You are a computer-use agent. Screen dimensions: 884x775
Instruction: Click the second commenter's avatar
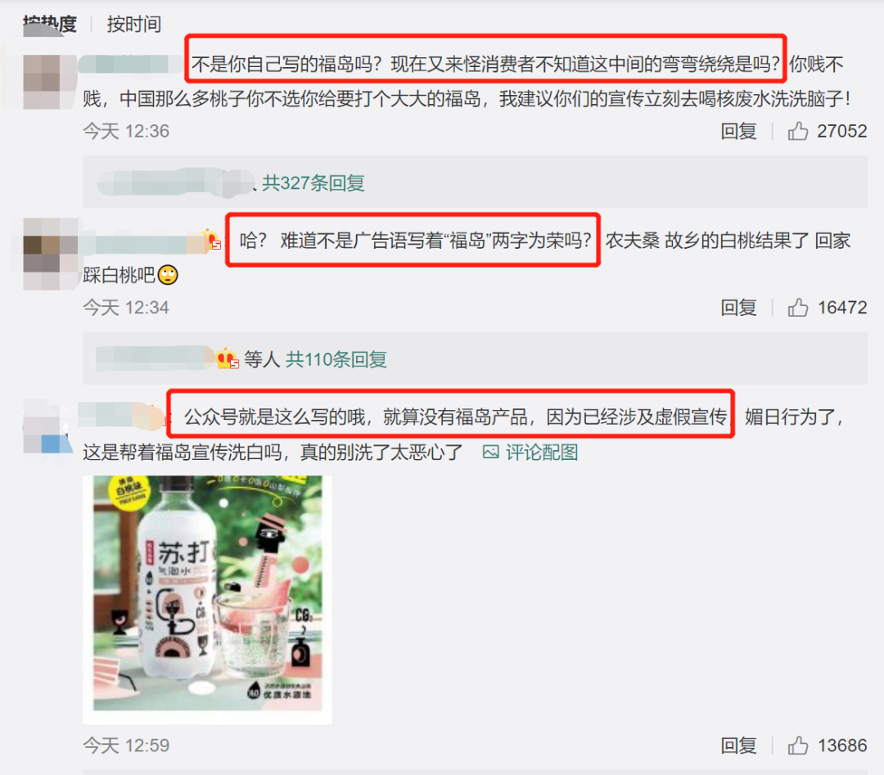(50, 254)
